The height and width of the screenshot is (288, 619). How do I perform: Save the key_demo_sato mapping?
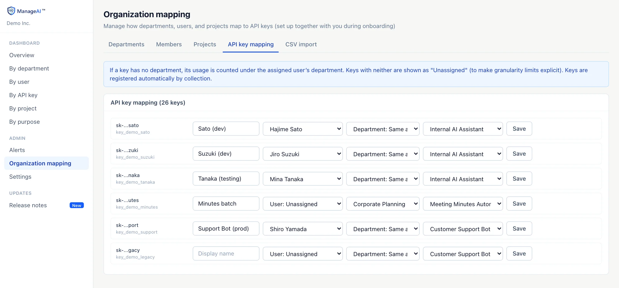519,129
